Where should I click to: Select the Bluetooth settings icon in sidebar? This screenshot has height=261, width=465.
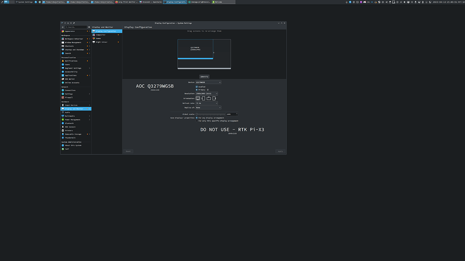[x=63, y=123]
